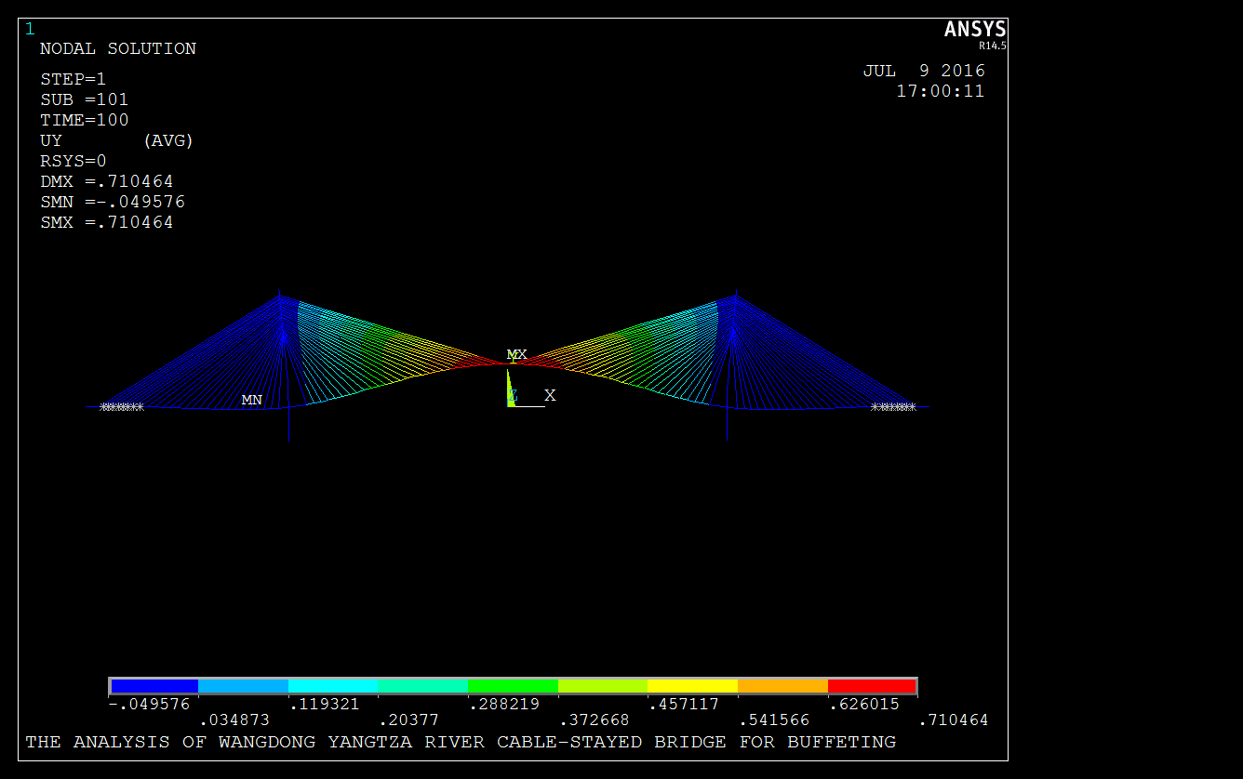1243x779 pixels.
Task: Click the '(AVG)' label
Action: (x=168, y=140)
